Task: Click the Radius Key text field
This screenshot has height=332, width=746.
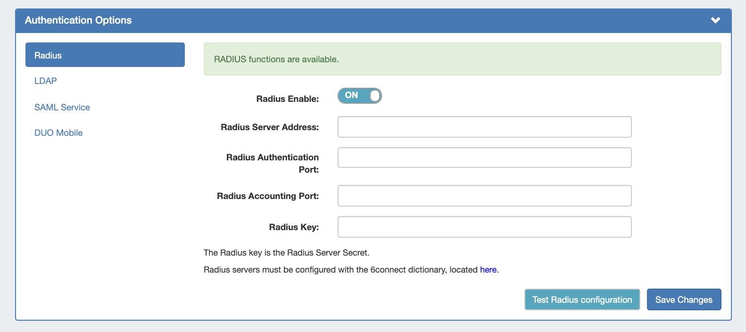Action: pos(484,227)
